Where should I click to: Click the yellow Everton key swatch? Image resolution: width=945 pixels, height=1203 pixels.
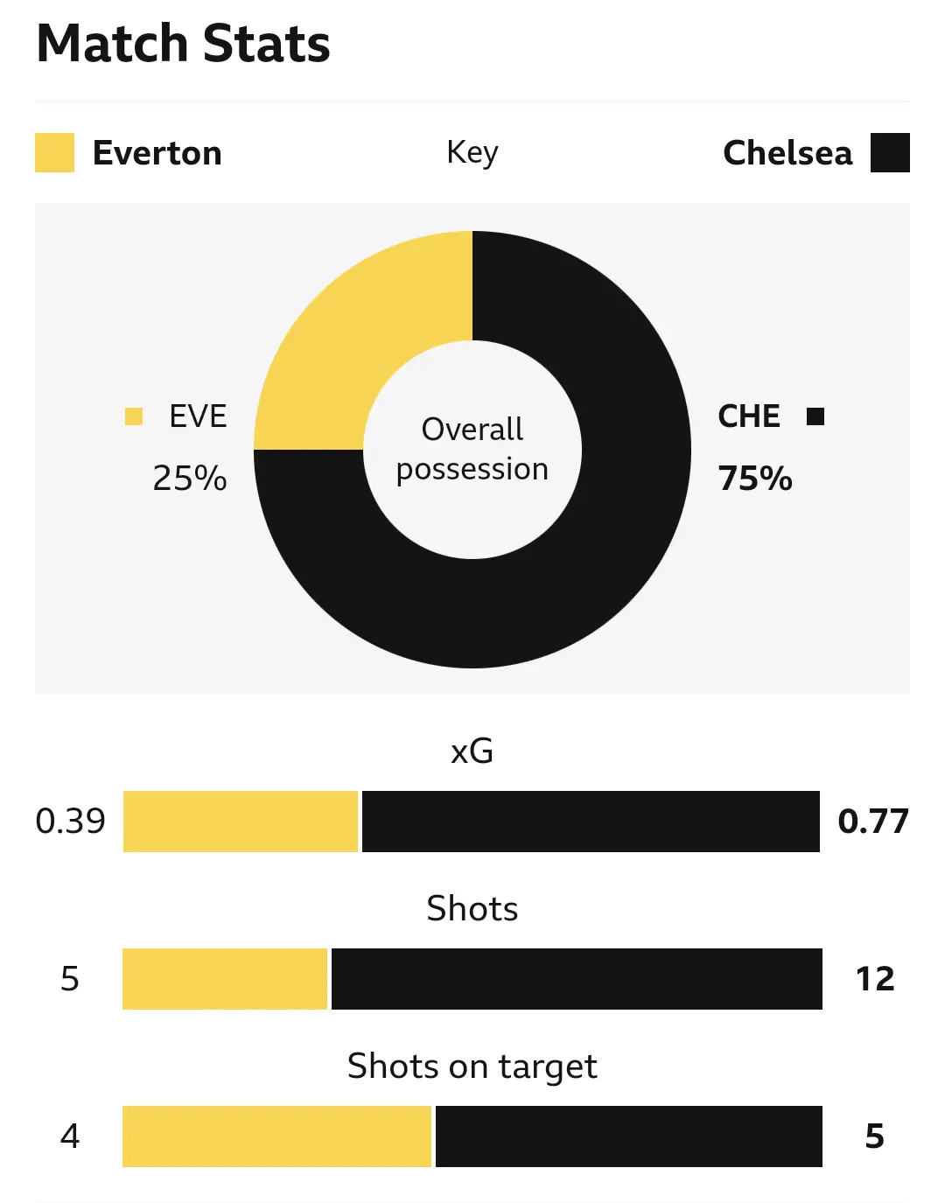54,152
